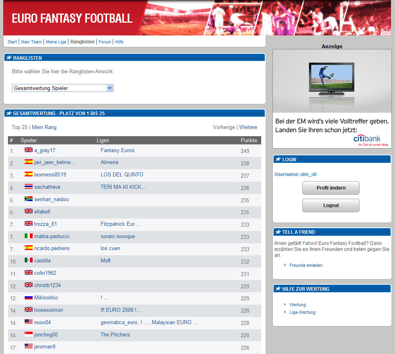
Task: Click the Thai flag beside sachatheva
Action: [x=29, y=186]
